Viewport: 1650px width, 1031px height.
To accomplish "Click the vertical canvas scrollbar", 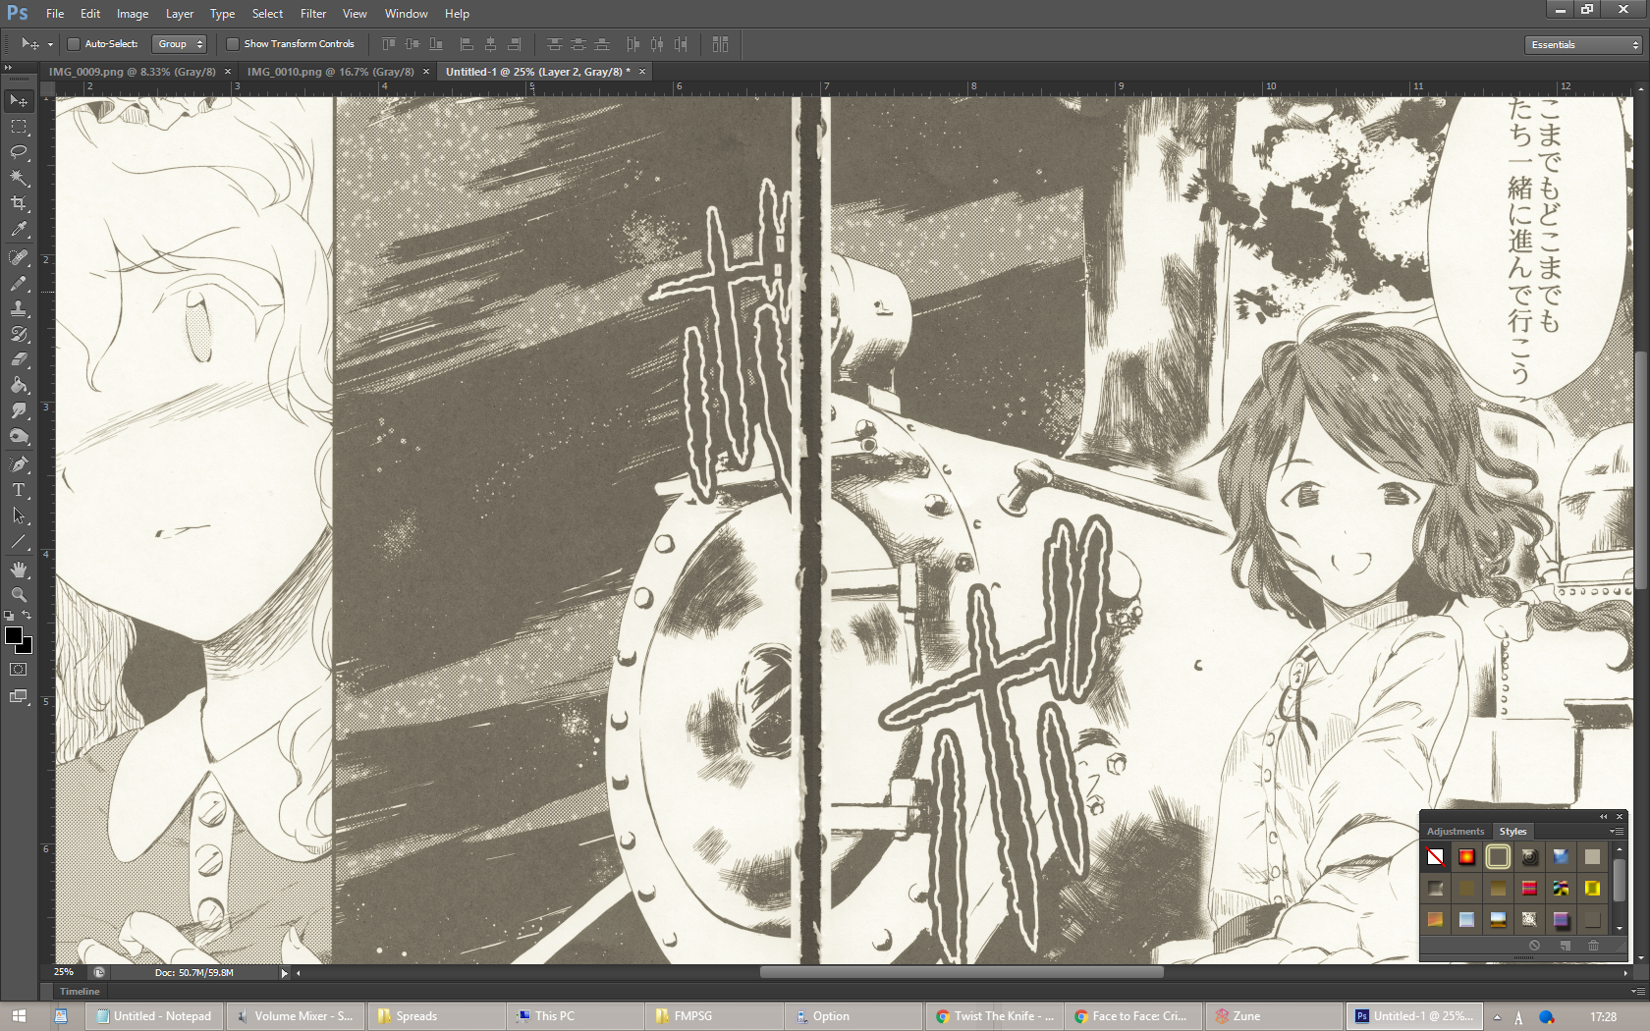I will point(1641,468).
